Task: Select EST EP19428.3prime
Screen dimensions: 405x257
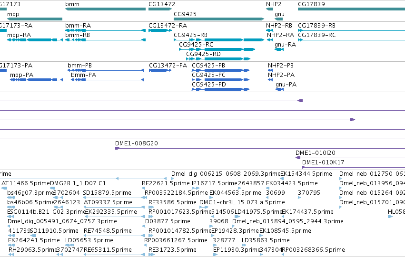Action: pos(235,231)
